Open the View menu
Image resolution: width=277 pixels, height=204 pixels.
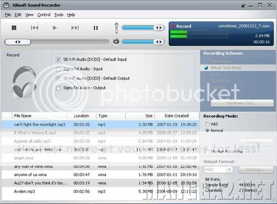(29, 15)
